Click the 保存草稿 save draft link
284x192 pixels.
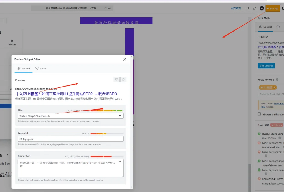(x=236, y=8)
